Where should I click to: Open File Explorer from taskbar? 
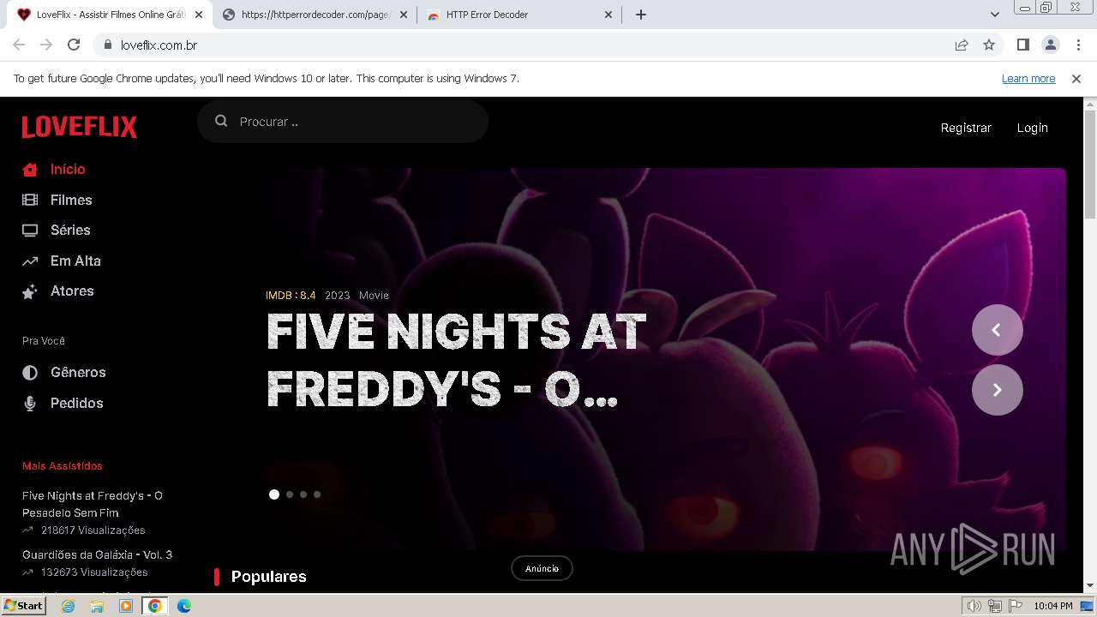(97, 606)
